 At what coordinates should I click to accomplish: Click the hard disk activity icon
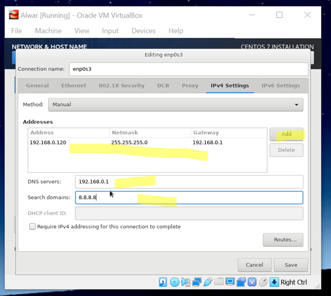tap(163, 282)
